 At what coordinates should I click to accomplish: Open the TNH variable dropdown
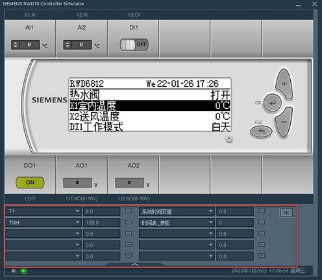click(x=43, y=222)
